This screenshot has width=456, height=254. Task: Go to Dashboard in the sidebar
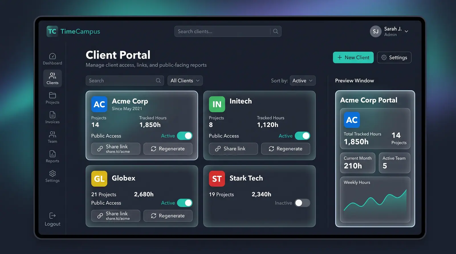tap(52, 59)
